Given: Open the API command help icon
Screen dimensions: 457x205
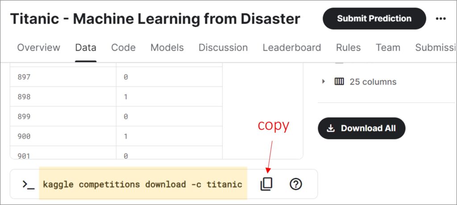Looking at the screenshot, I should pos(295,184).
